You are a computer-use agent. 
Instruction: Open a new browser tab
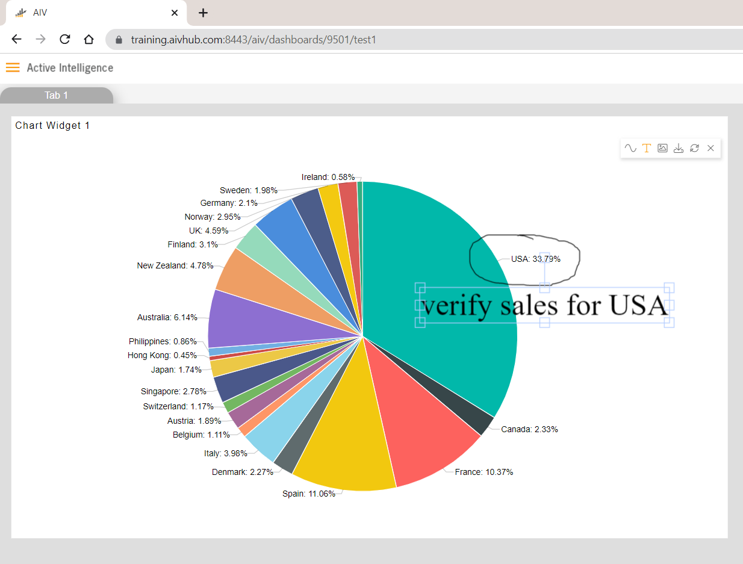204,13
